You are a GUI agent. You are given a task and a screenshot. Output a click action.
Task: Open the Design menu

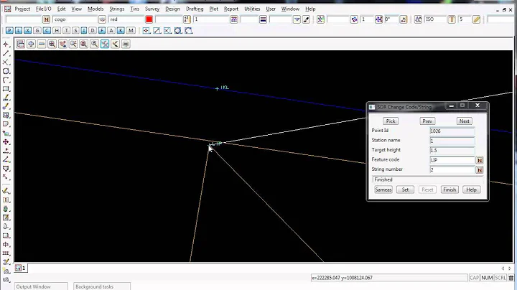(x=172, y=9)
